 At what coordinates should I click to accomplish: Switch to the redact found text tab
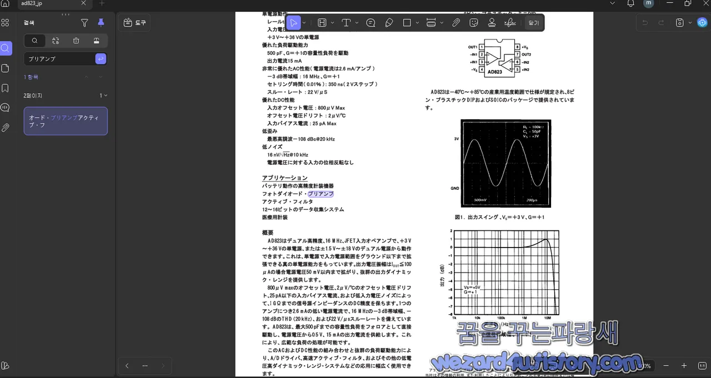point(97,41)
